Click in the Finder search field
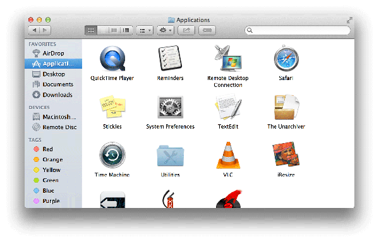Image resolution: width=379 pixels, height=242 pixels. [298, 30]
